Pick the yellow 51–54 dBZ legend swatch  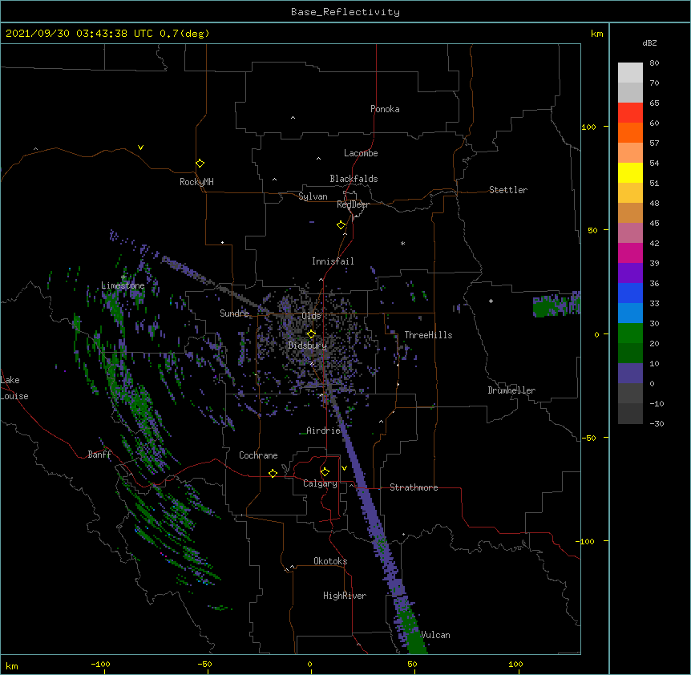(630, 172)
